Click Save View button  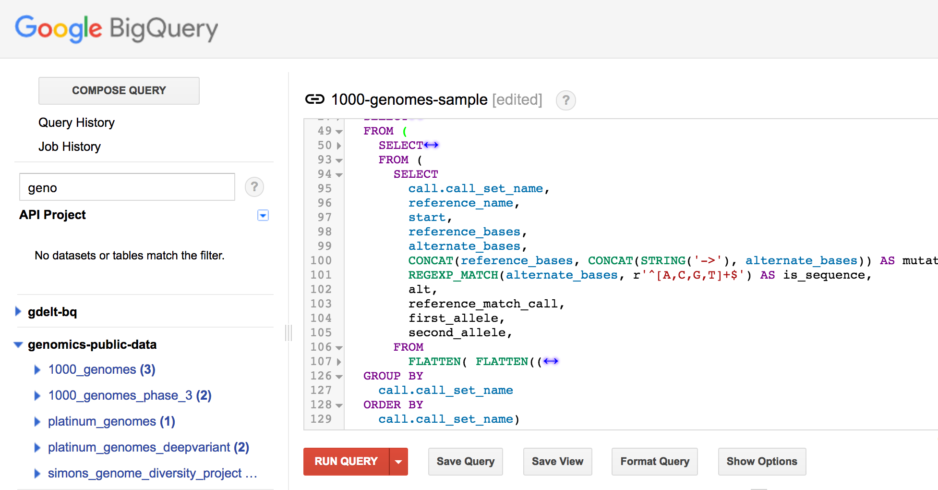pyautogui.click(x=558, y=462)
